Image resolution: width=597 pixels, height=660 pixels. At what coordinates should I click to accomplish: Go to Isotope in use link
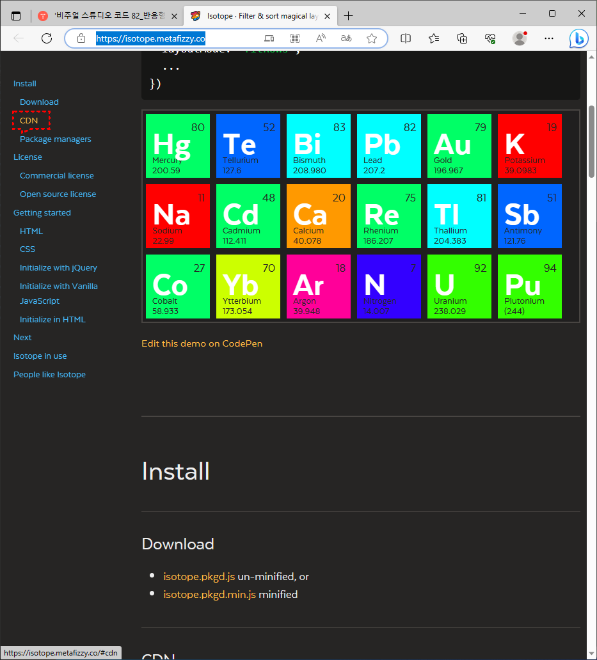point(40,356)
